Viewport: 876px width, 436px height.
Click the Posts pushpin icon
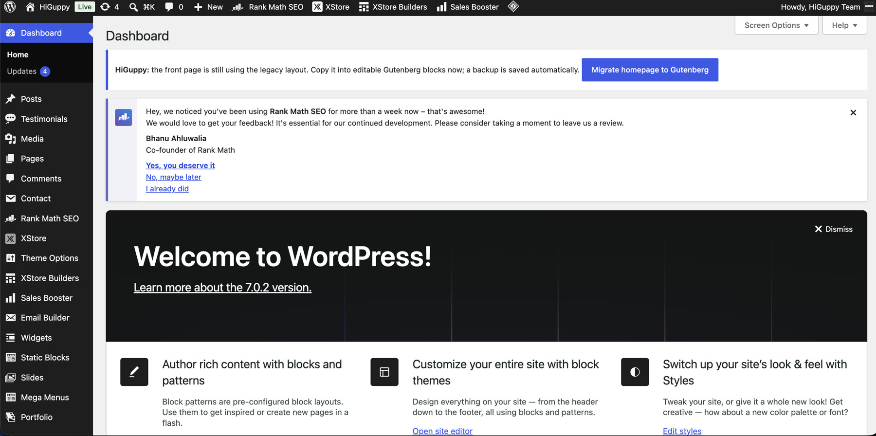(x=10, y=99)
